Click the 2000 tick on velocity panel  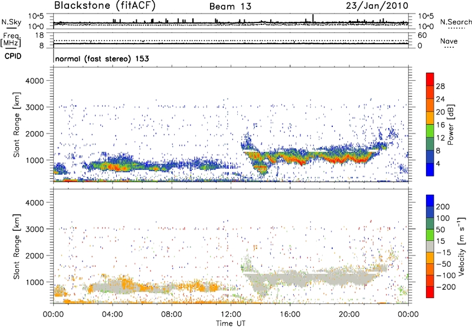(34, 256)
